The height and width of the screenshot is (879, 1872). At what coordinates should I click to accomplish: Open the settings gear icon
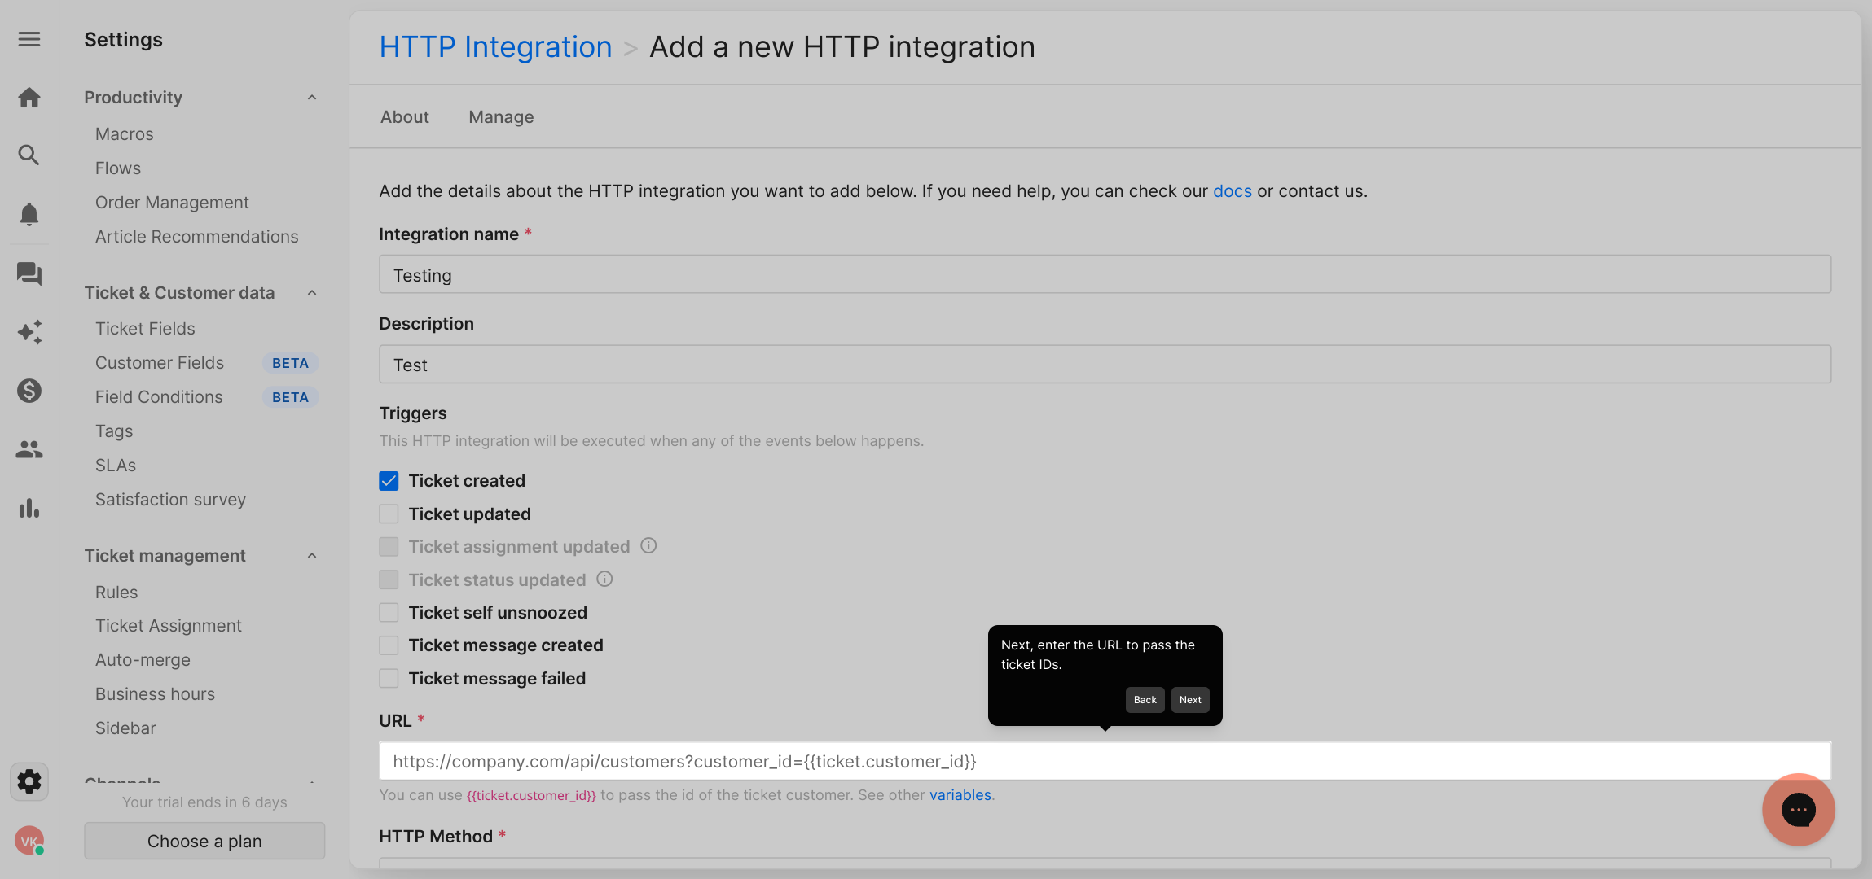click(29, 781)
